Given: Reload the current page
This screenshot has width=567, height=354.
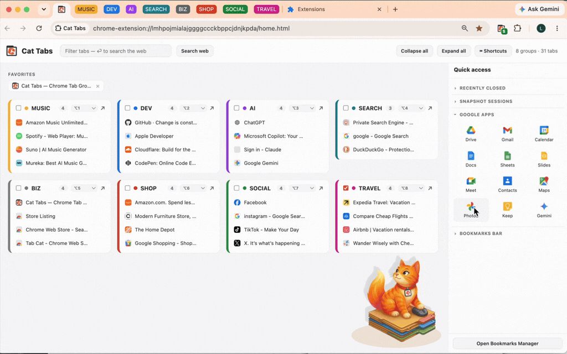Looking at the screenshot, I should [x=39, y=28].
